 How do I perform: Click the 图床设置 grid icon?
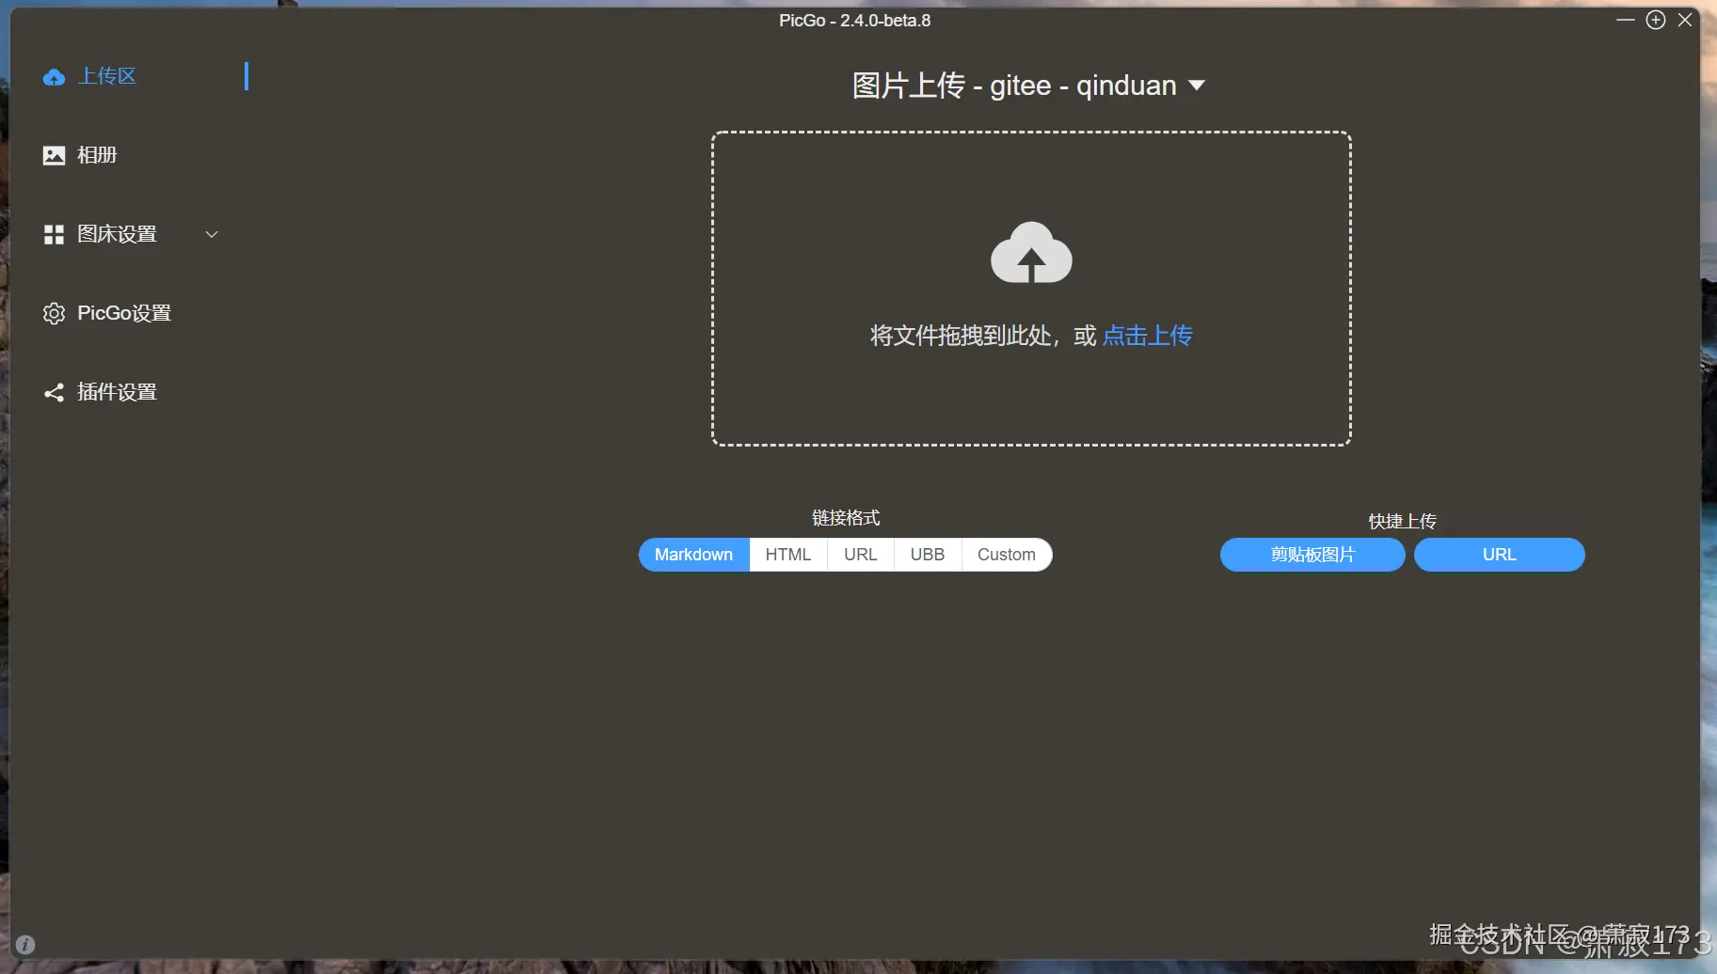click(54, 234)
